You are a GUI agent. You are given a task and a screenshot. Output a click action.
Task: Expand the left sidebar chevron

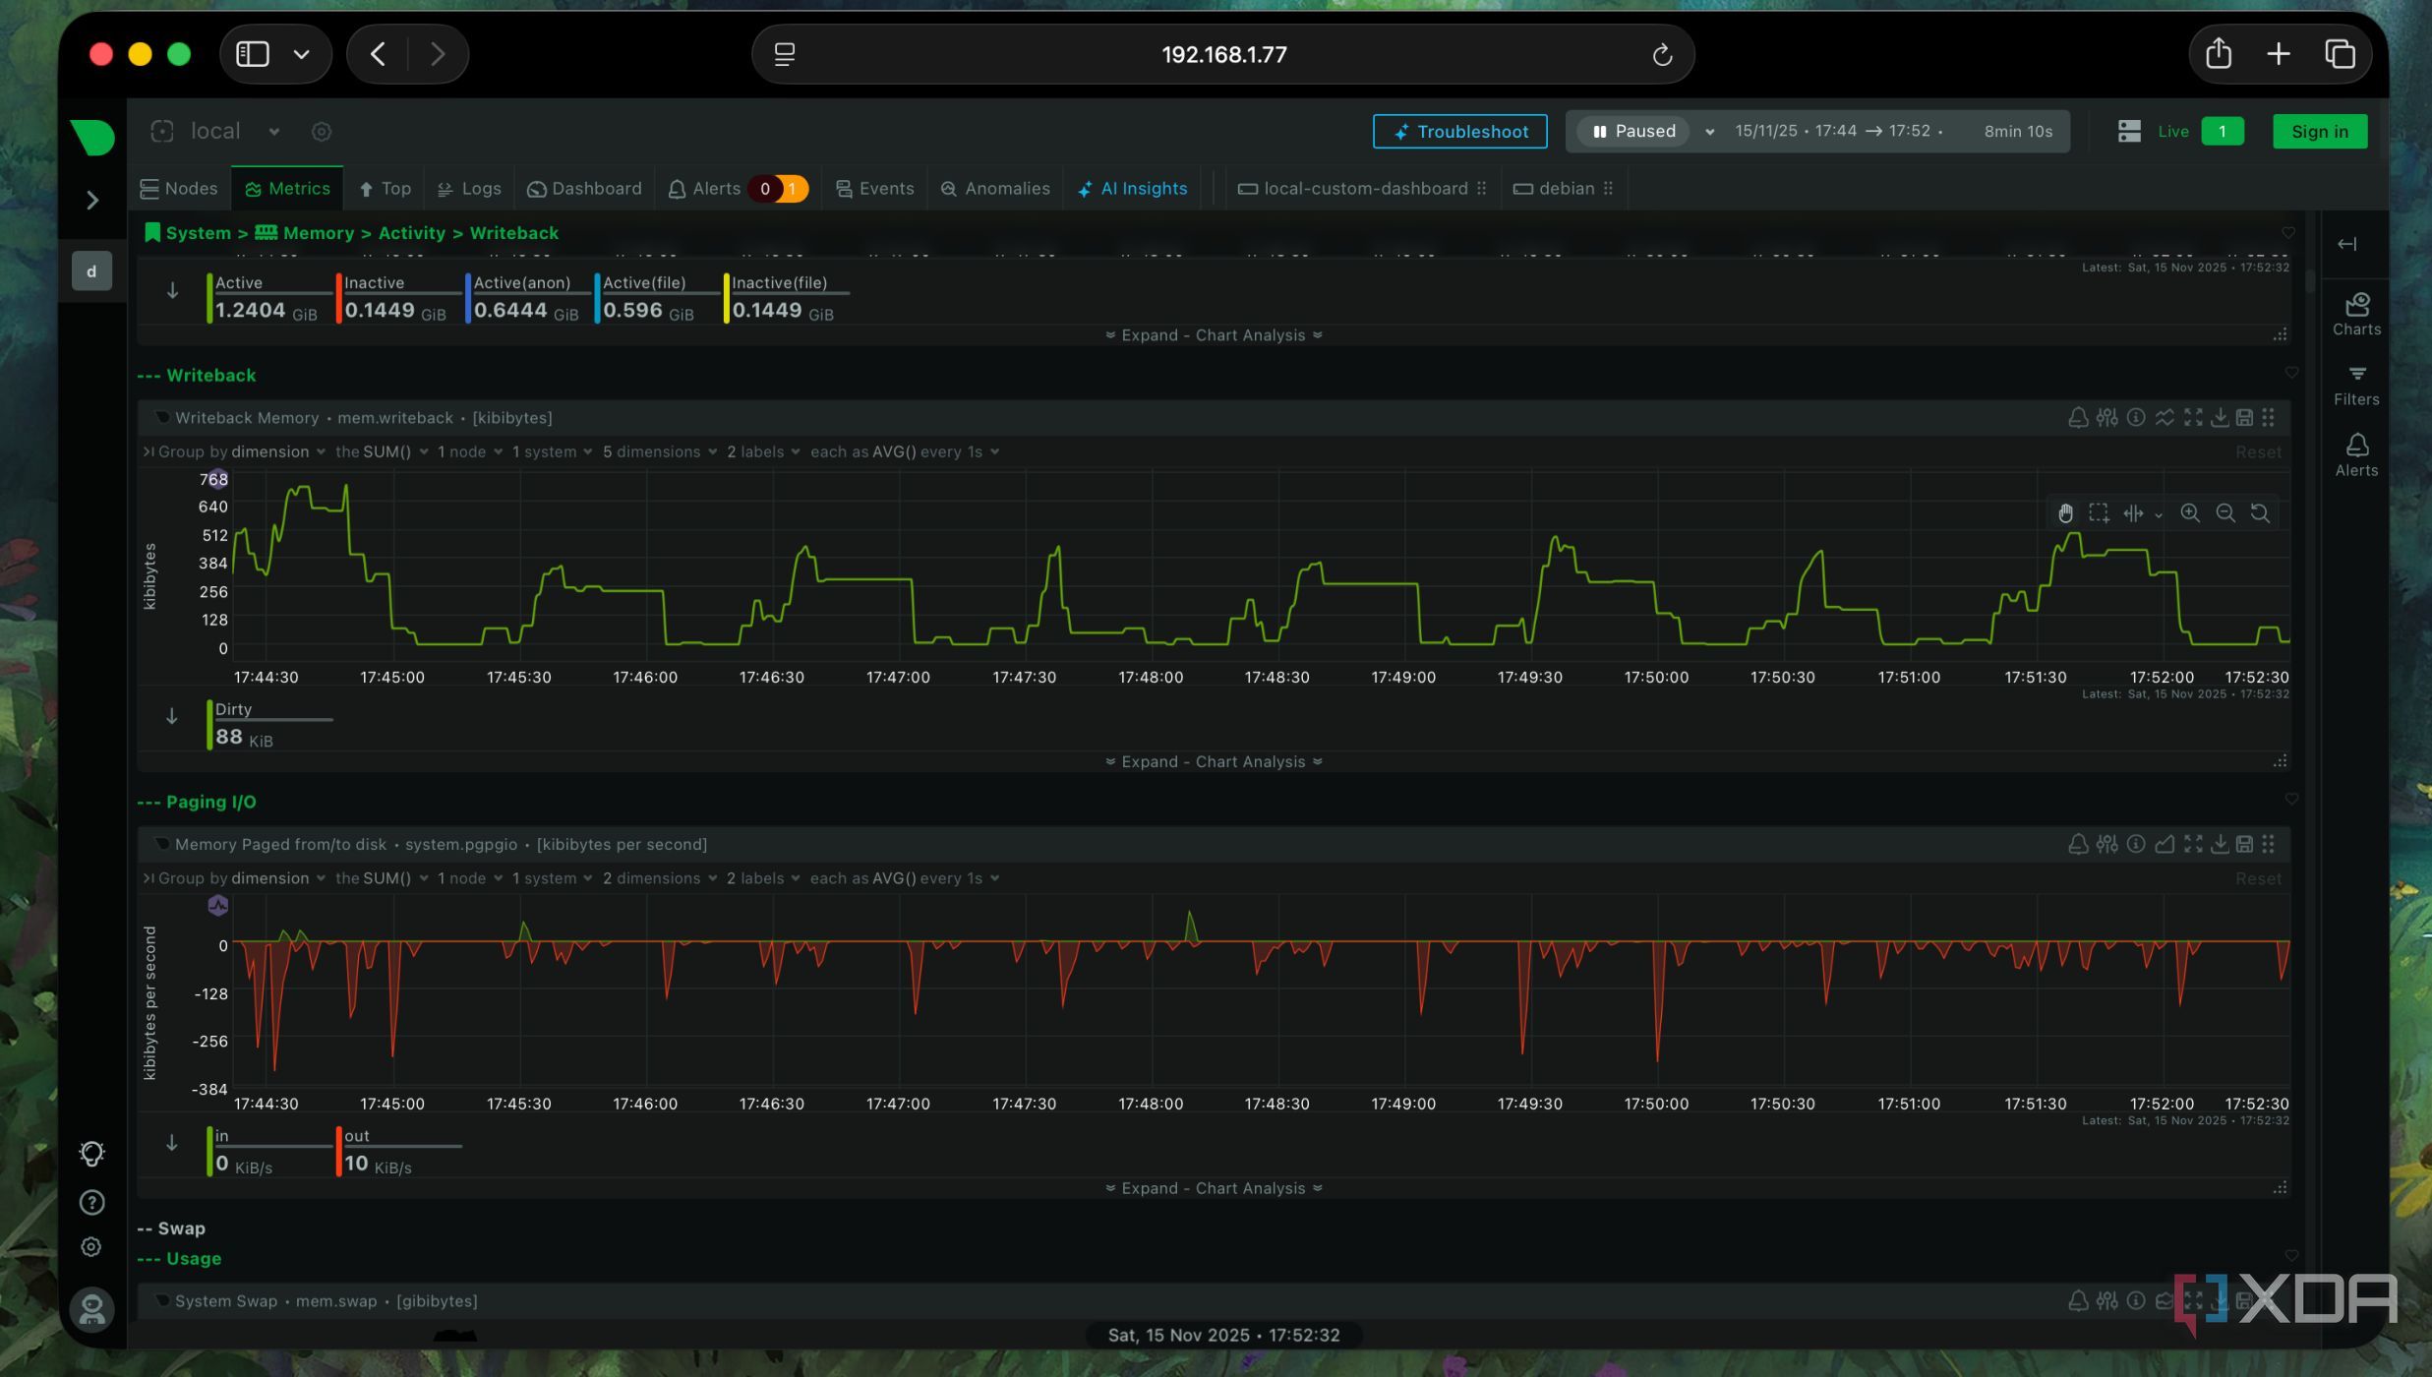click(x=92, y=201)
